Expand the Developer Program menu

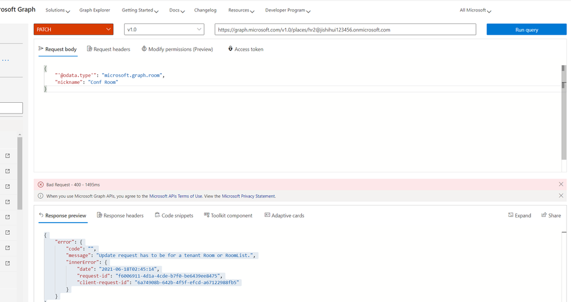tap(288, 10)
